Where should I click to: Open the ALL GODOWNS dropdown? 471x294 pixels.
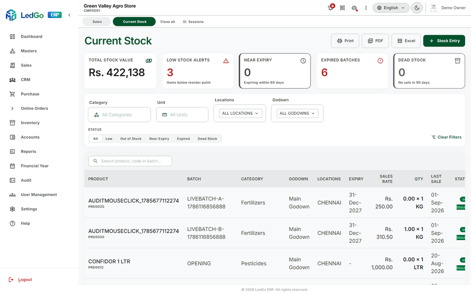(x=297, y=113)
